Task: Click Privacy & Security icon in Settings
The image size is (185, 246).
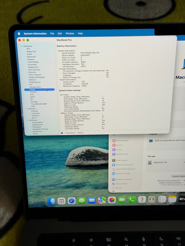Action: [x=114, y=165]
